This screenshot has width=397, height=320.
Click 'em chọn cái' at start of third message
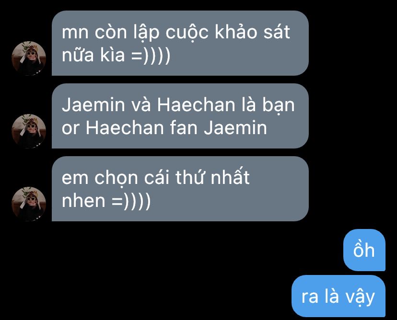[x=115, y=178]
